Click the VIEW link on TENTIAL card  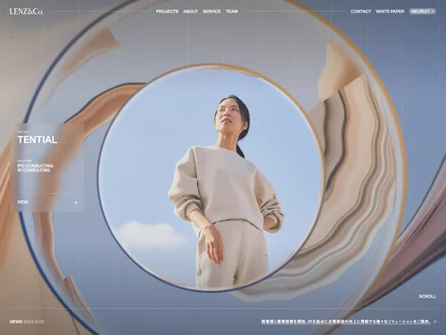click(x=22, y=202)
